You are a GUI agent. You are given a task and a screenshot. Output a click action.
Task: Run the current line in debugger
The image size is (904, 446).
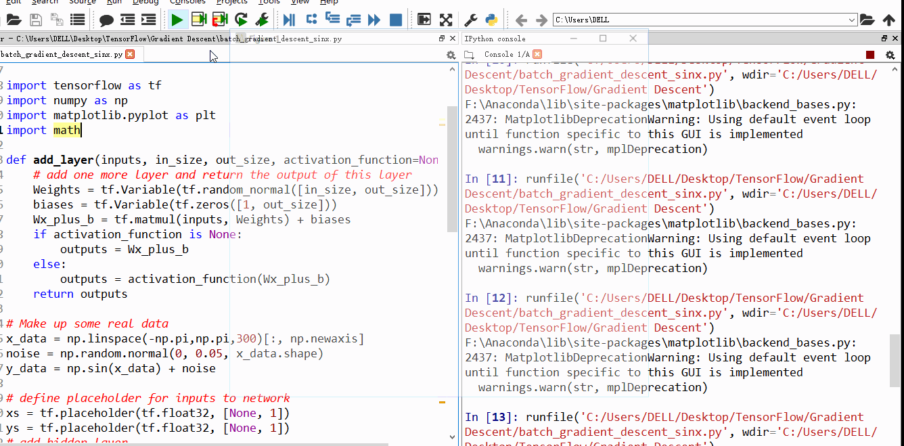click(x=311, y=20)
